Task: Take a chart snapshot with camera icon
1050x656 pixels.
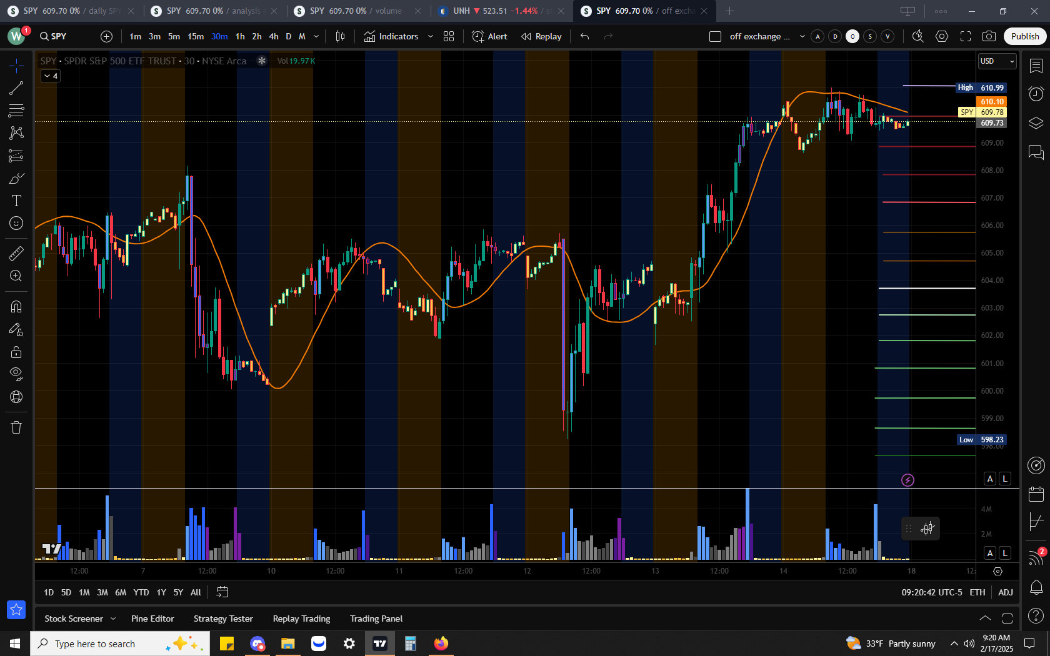Action: click(x=989, y=36)
